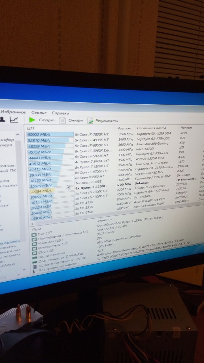Viewport: 204px width, 363px height.
Task: Select the 52810 МБ/с result bar
Action: click(50, 140)
